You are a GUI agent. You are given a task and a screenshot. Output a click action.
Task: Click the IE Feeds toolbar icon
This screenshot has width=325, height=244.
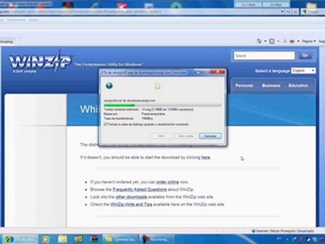pyautogui.click(x=272, y=41)
